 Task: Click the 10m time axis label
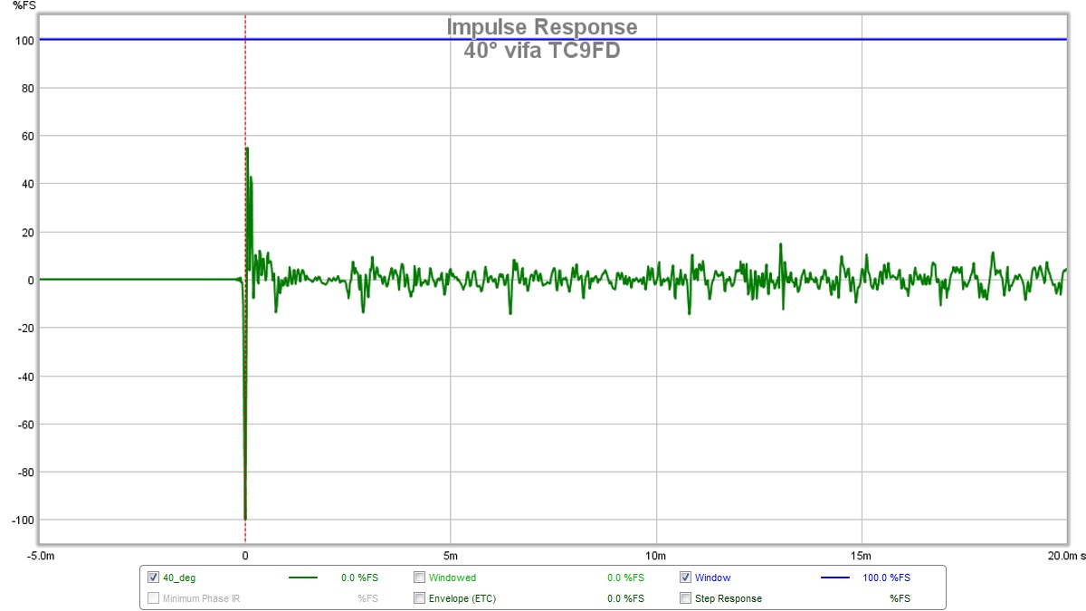(x=655, y=554)
